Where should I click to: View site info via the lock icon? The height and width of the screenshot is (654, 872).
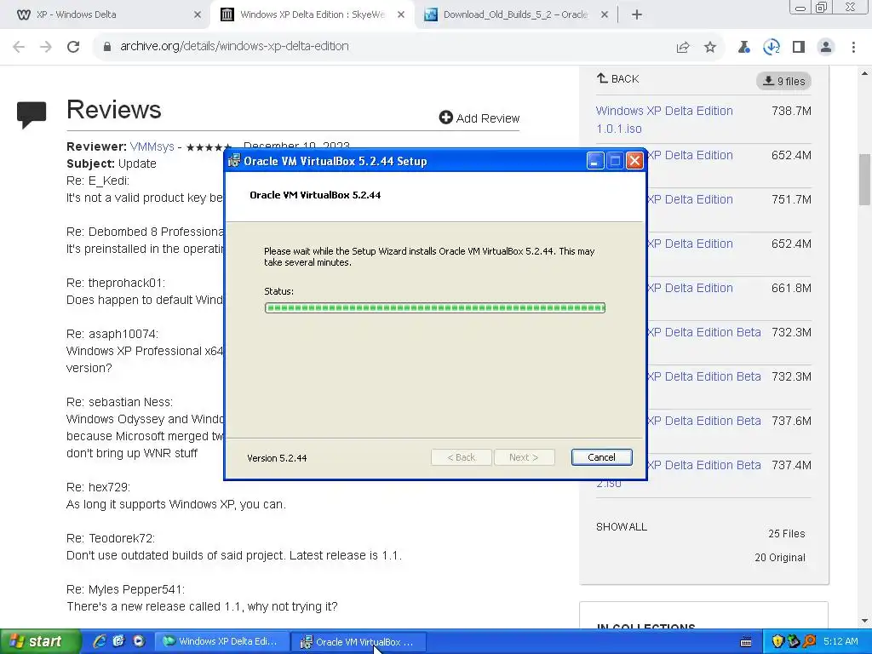click(x=107, y=47)
